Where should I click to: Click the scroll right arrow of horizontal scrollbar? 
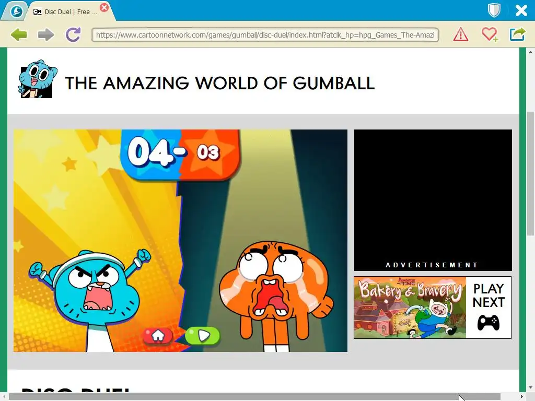522,397
